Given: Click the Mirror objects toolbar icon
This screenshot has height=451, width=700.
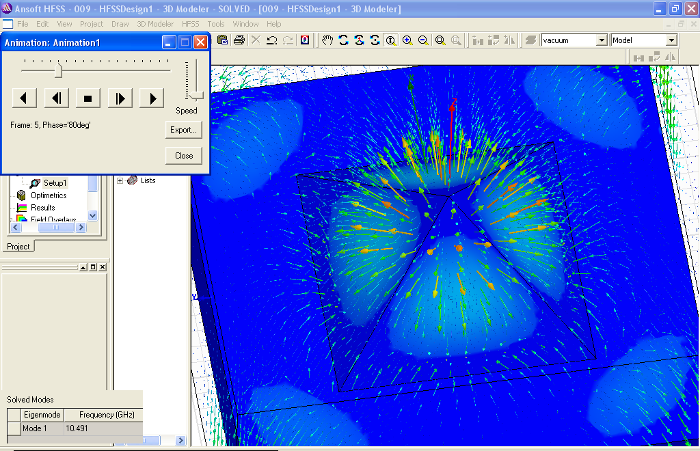Looking at the screenshot, I should pyautogui.click(x=509, y=40).
